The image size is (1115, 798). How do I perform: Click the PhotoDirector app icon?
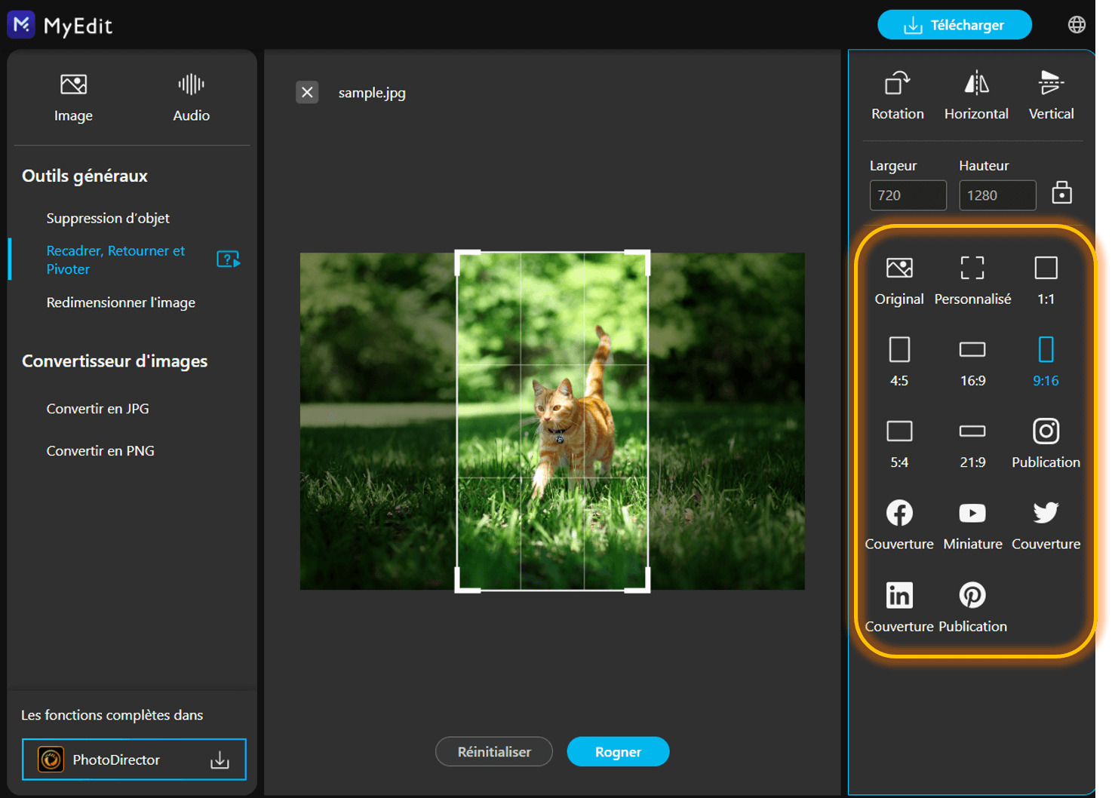51,760
